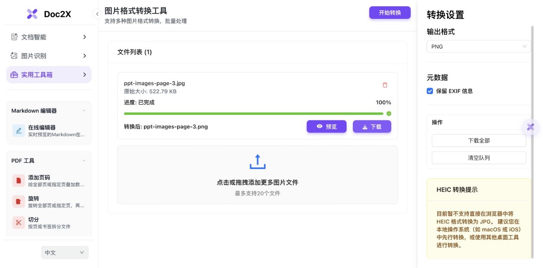Viewport: 543px width, 268px height.
Task: Click the 下载全部 button
Action: [x=479, y=140]
